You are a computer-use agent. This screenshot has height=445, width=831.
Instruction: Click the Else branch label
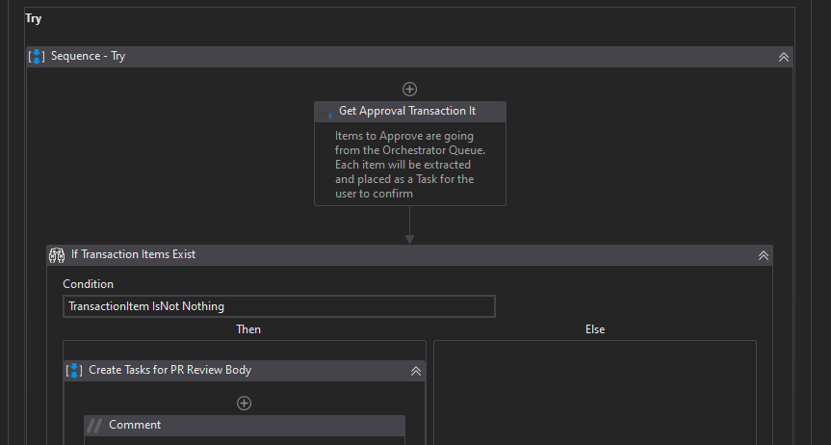click(595, 329)
